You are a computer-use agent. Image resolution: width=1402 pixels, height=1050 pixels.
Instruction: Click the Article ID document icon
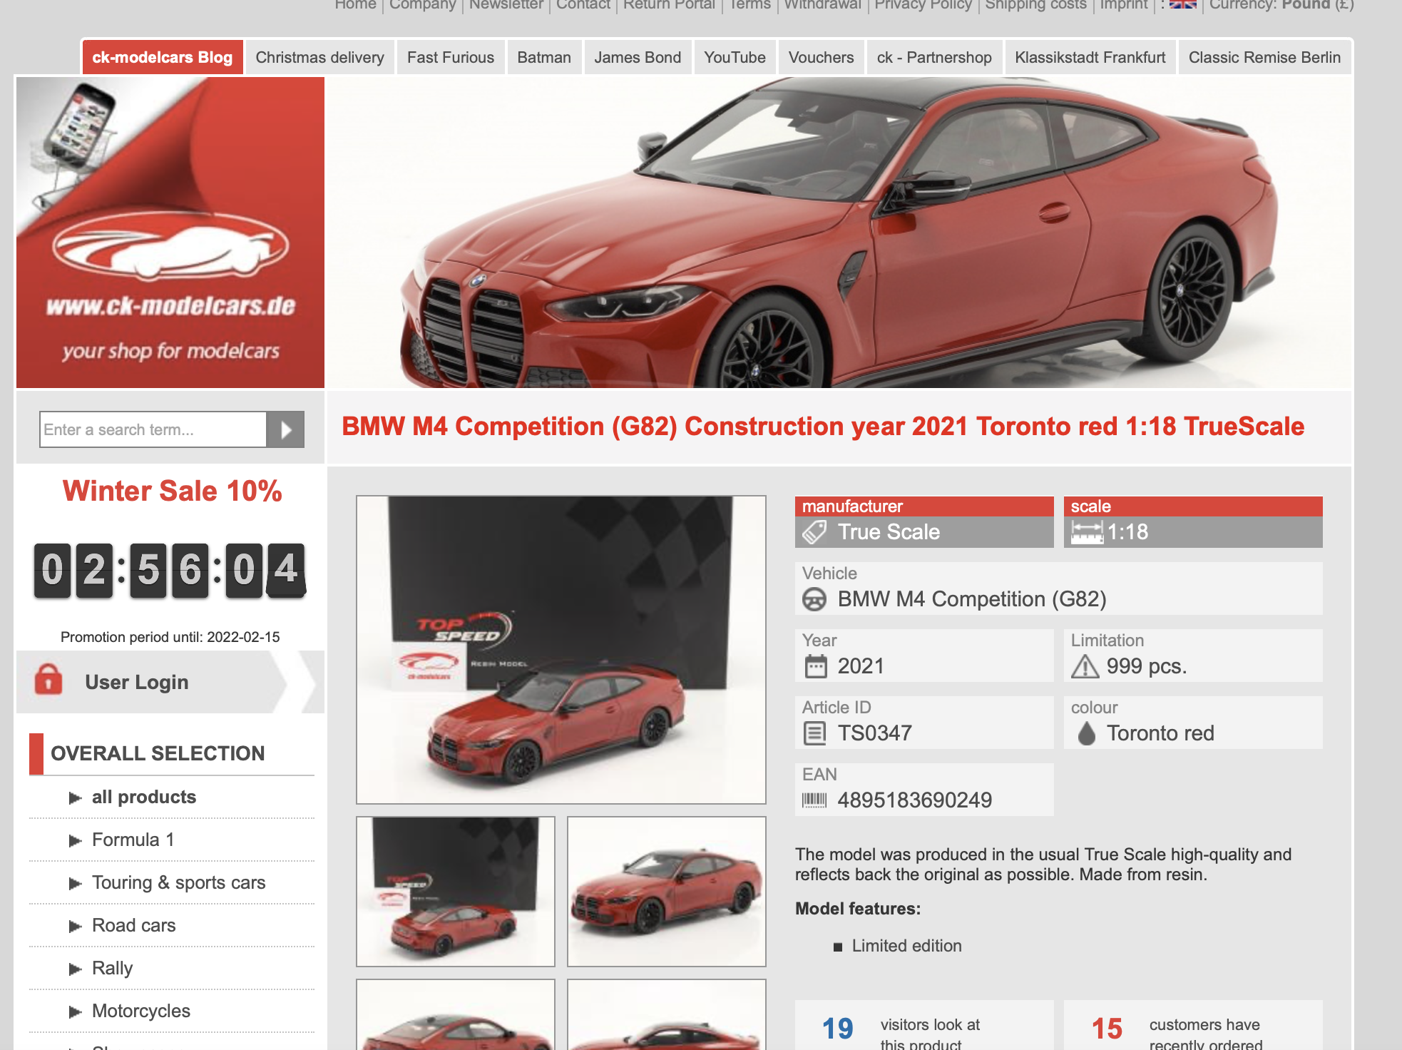(814, 733)
